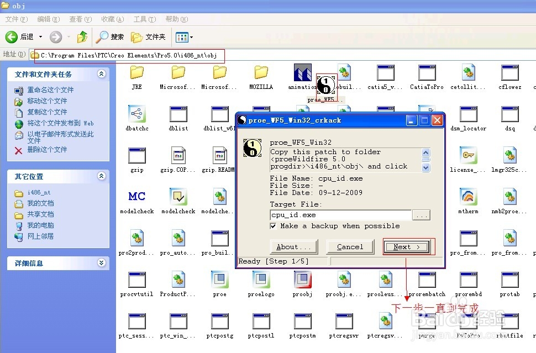536x353 pixels.
Task: Select the dsm_locator file icon
Action: click(469, 114)
